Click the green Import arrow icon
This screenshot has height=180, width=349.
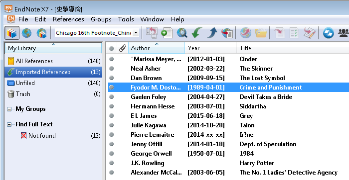(197, 33)
